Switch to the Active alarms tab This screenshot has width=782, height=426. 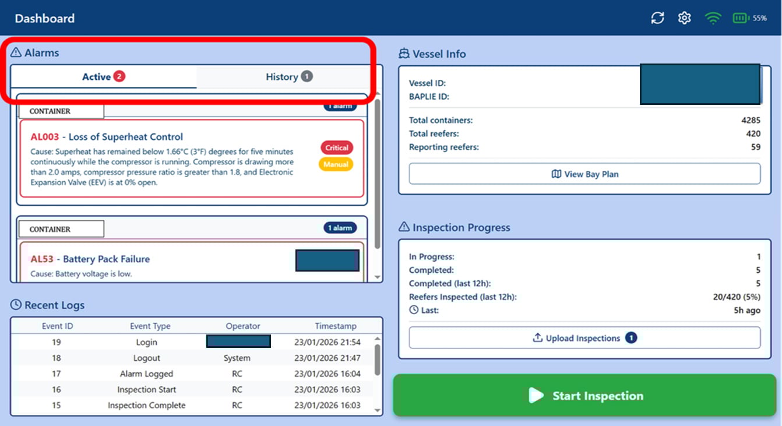click(x=103, y=77)
